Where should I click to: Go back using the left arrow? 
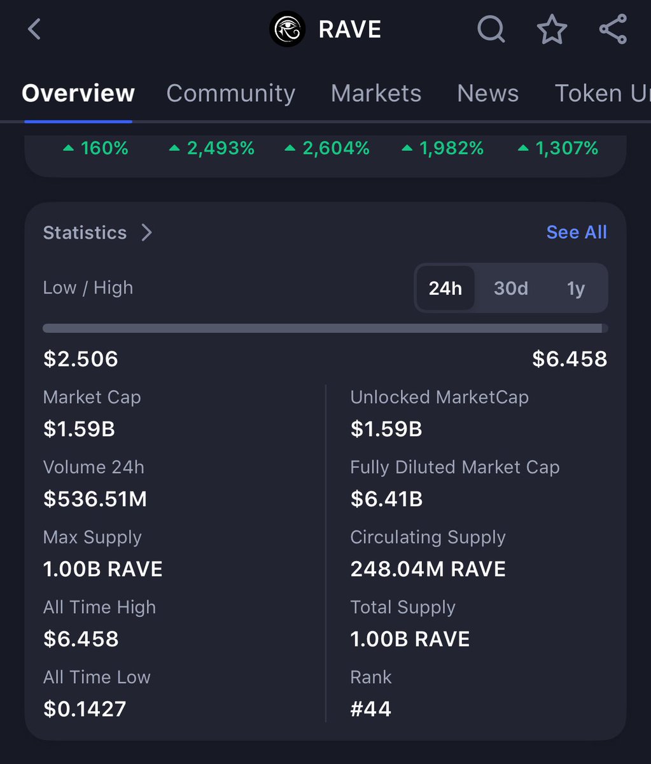click(x=34, y=29)
